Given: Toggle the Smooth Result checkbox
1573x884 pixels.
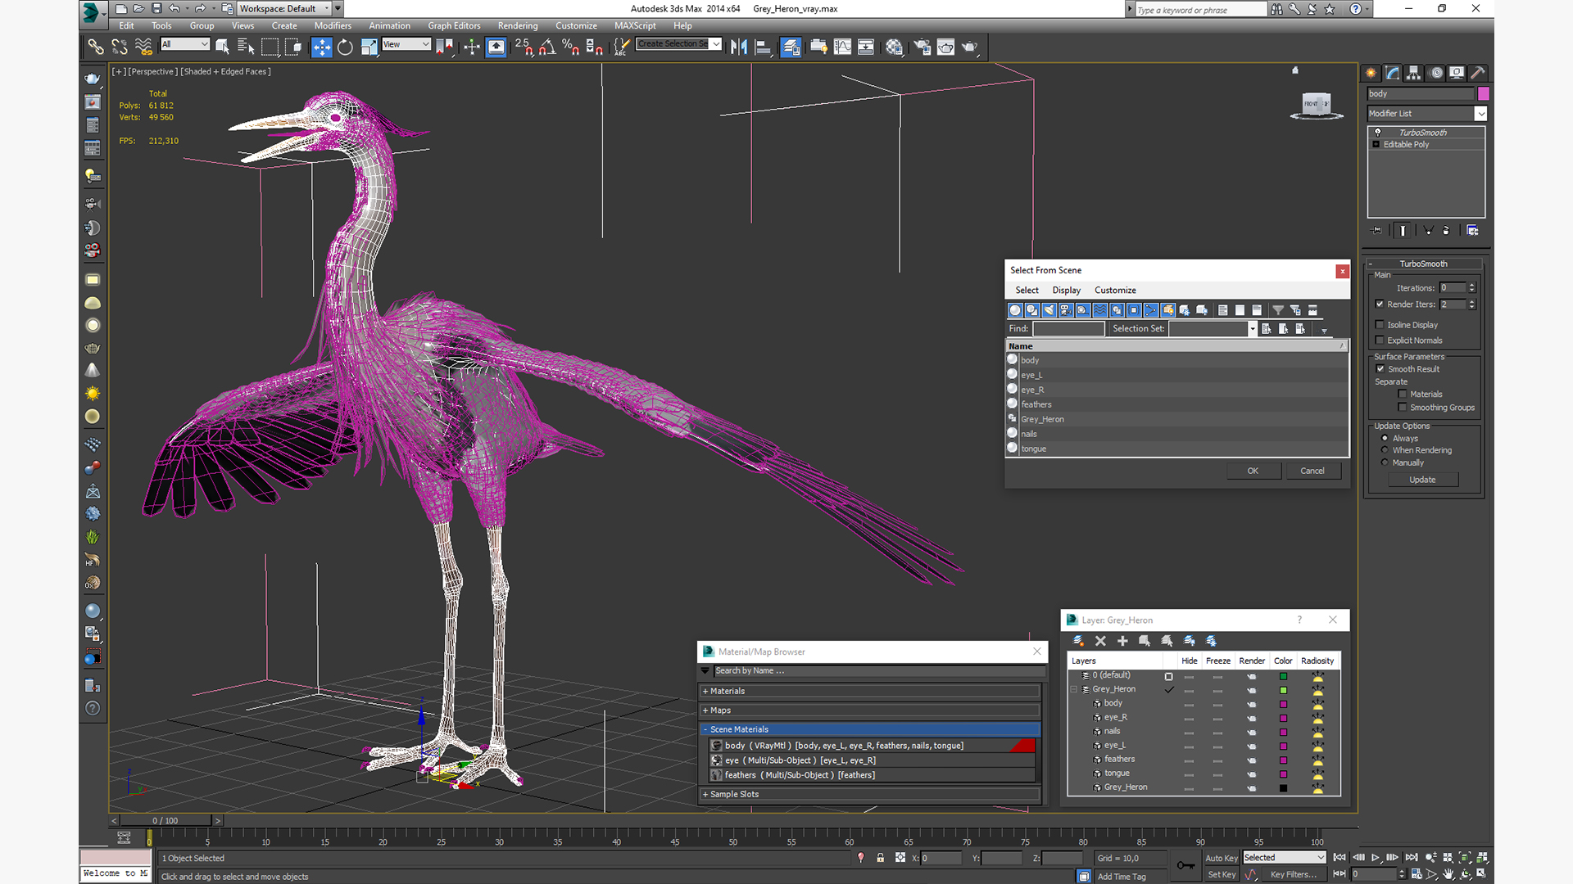Looking at the screenshot, I should [1380, 369].
